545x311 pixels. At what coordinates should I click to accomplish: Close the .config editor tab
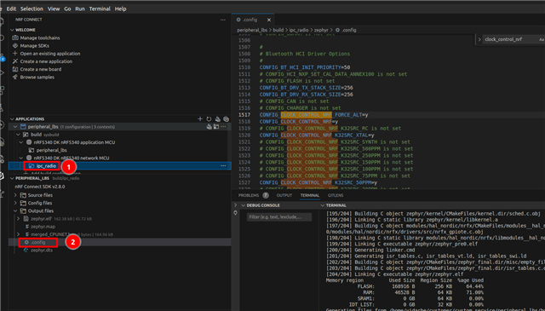tap(269, 20)
